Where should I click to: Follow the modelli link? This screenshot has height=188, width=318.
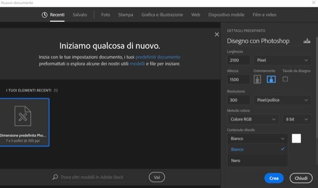137,64
